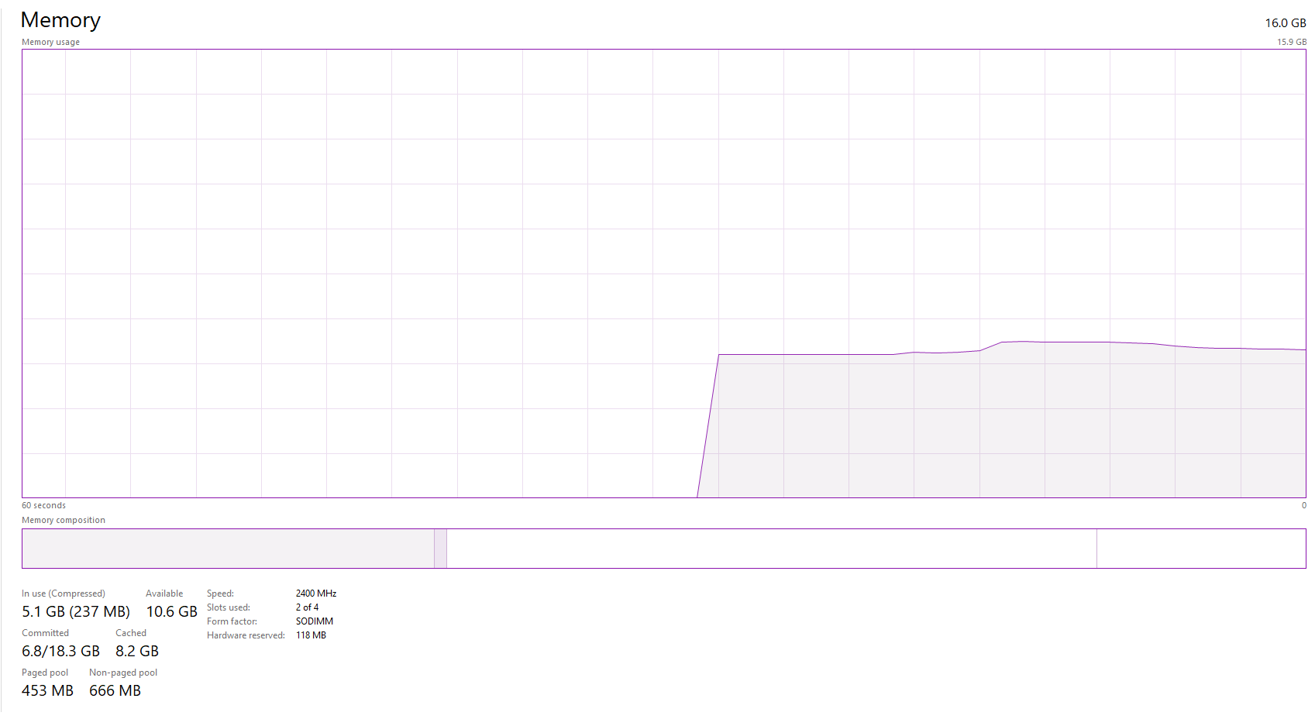The width and height of the screenshot is (1315, 726).
Task: Click the 15.9 GB graph maximum label
Action: (x=1292, y=42)
